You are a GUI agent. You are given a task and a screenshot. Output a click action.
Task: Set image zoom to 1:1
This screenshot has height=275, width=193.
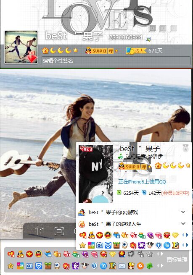[40, 231]
